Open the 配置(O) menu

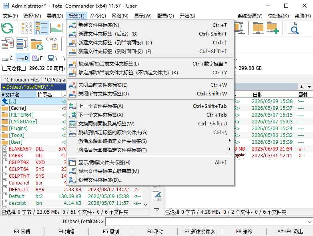click(165, 16)
